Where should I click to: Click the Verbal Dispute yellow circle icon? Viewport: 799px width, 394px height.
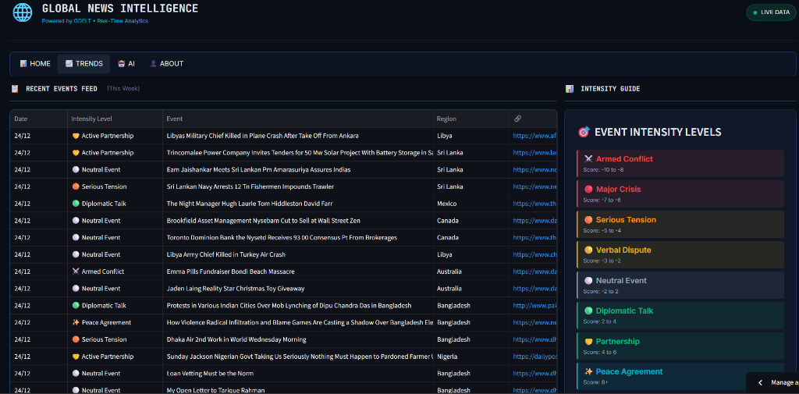pyautogui.click(x=588, y=250)
